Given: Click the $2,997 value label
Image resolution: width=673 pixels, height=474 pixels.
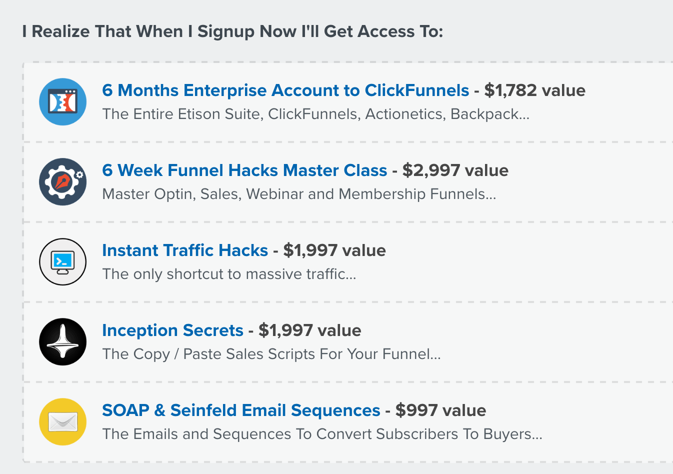Looking at the screenshot, I should click(454, 170).
